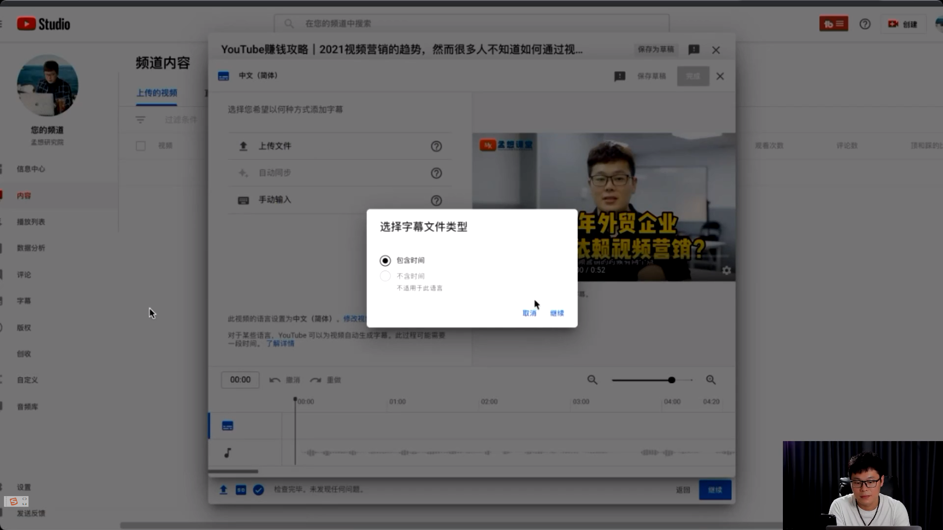Open video player settings gear
The height and width of the screenshot is (530, 943).
click(x=726, y=270)
